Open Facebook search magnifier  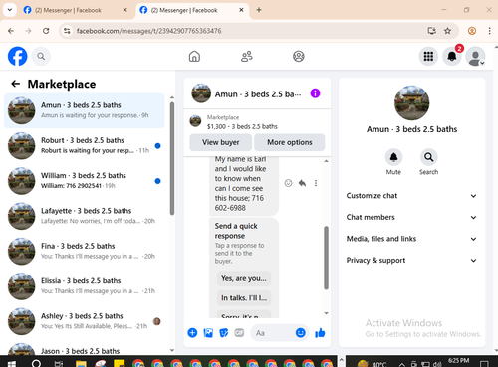pyautogui.click(x=41, y=56)
